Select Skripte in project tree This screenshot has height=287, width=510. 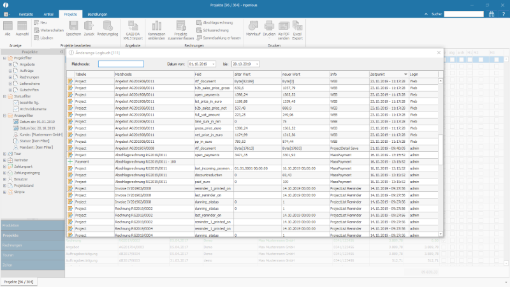coord(19,192)
